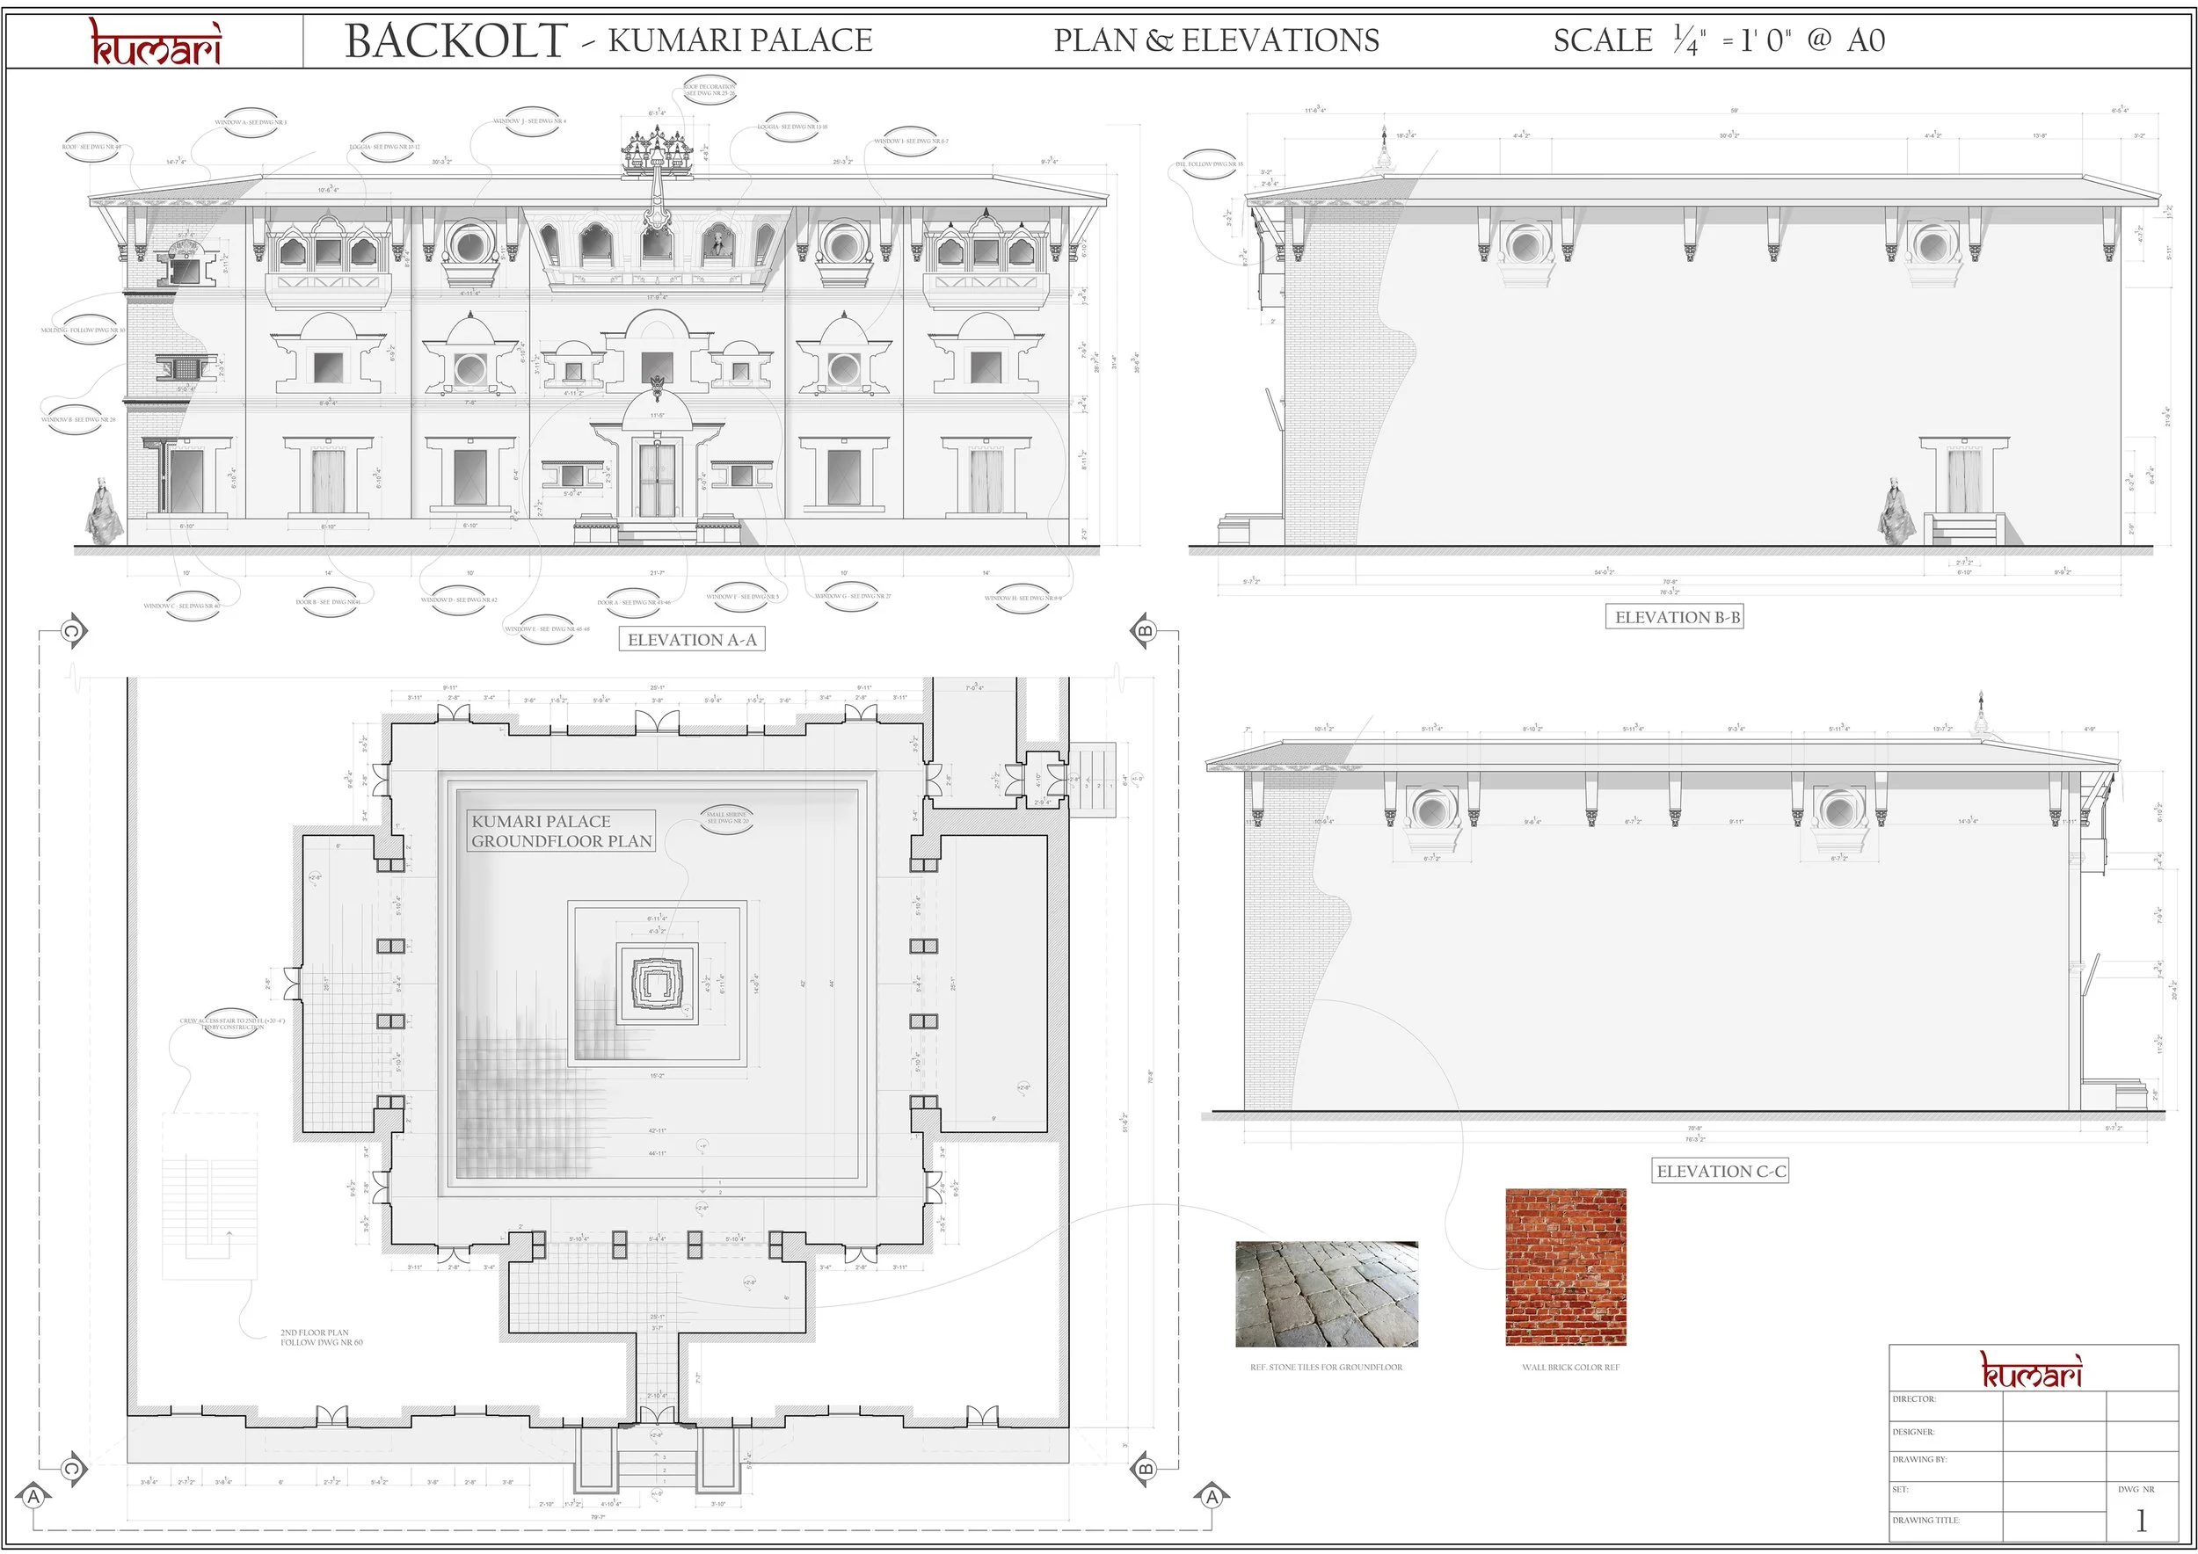Select the ELEVATION C-C label

(1721, 1170)
